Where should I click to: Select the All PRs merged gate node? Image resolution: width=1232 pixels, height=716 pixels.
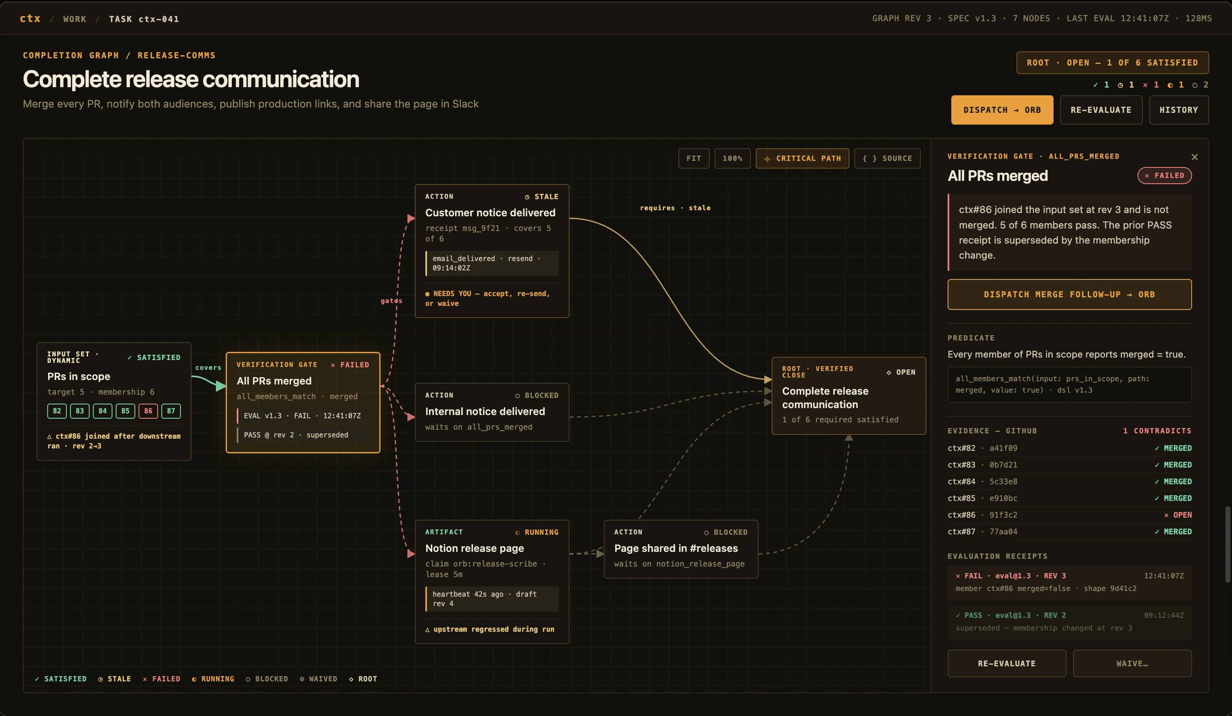[303, 402]
